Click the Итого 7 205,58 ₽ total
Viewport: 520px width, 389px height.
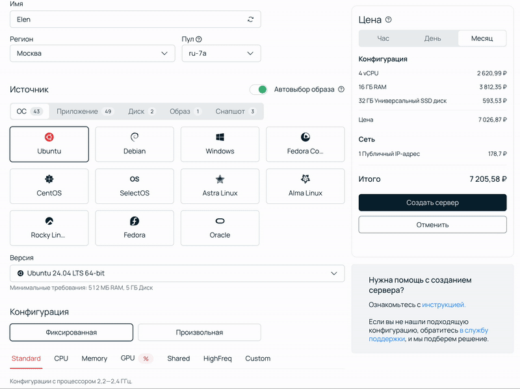pos(432,179)
